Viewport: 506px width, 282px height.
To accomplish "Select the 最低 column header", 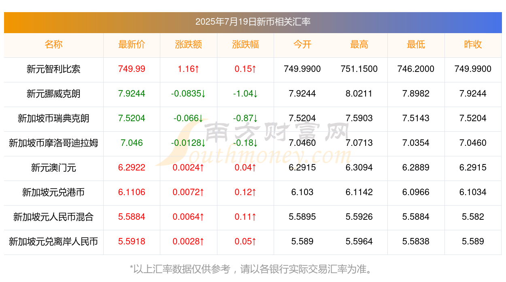I will [x=416, y=44].
